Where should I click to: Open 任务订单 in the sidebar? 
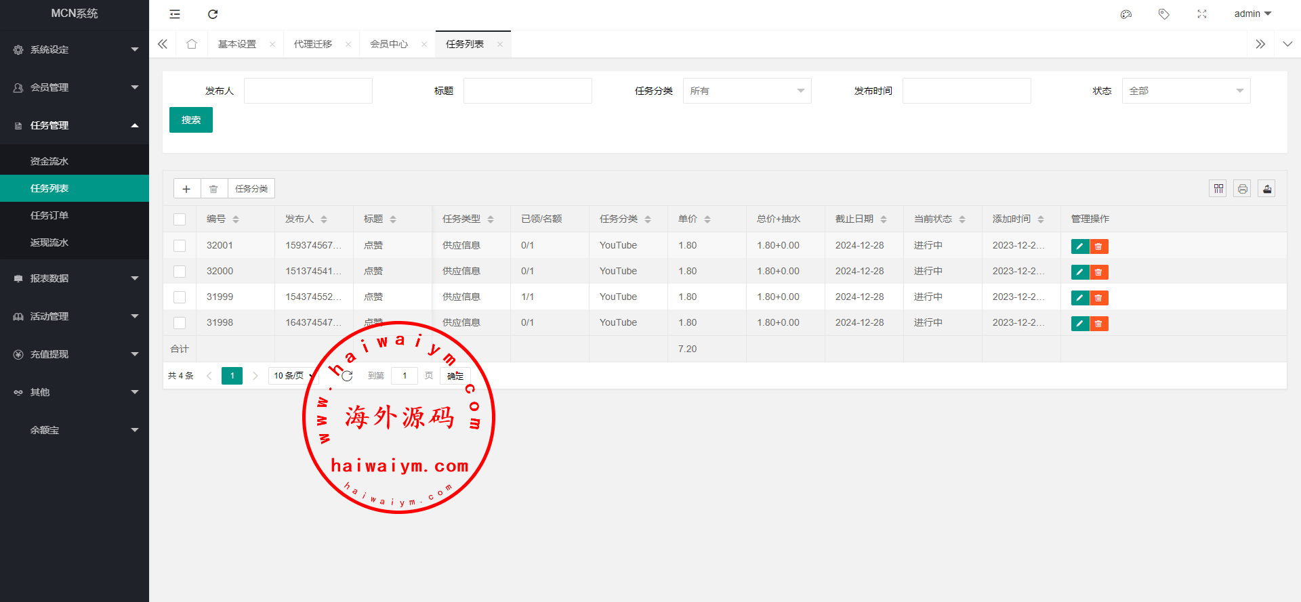[x=49, y=215]
